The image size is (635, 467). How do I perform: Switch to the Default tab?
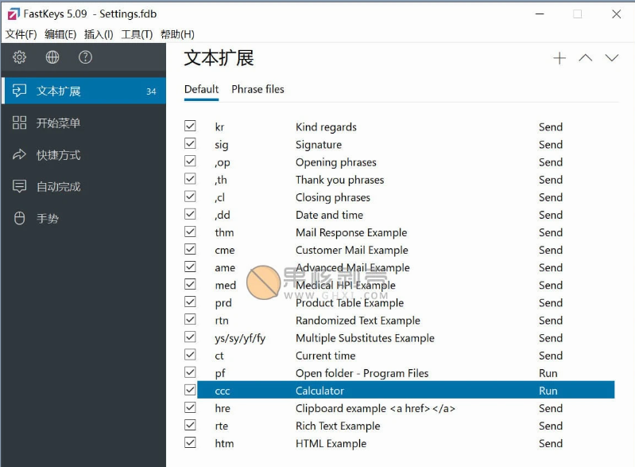(x=201, y=89)
